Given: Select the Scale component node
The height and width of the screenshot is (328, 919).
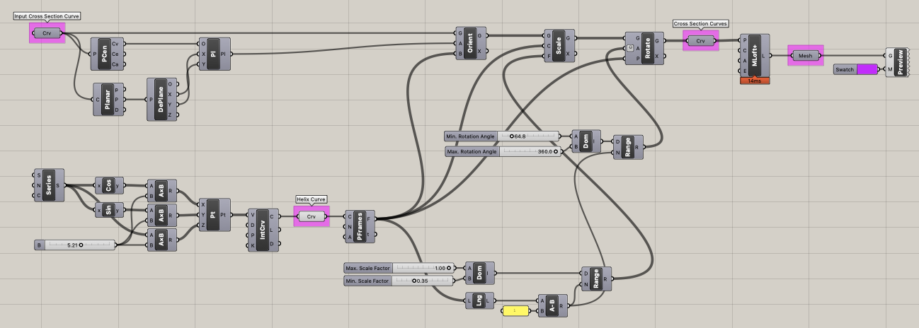Looking at the screenshot, I should pyautogui.click(x=559, y=45).
